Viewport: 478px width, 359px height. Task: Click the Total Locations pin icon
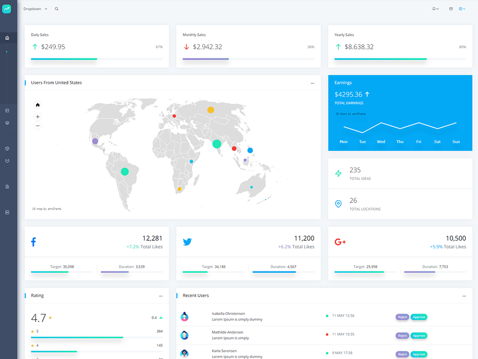click(x=338, y=203)
